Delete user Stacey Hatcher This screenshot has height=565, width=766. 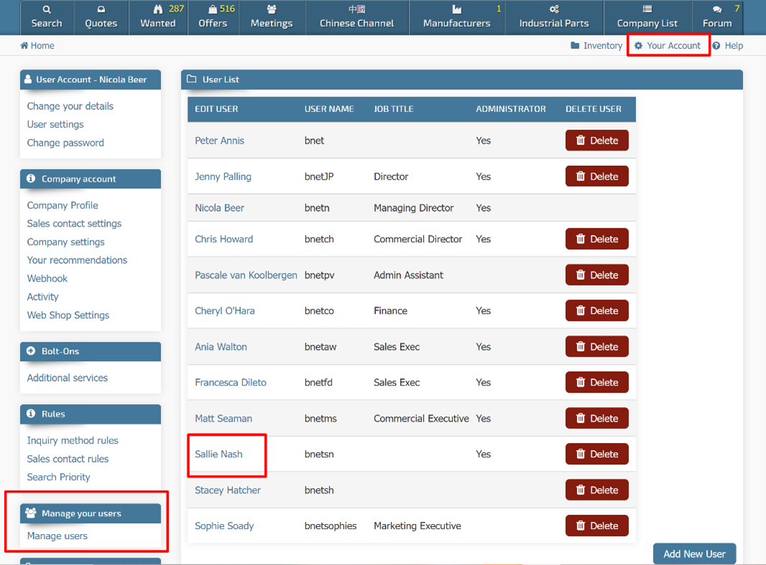click(597, 490)
